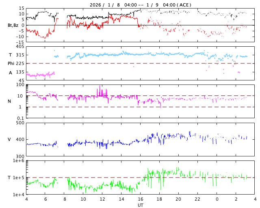Click the "T" label of the bottom panel
The image size is (260, 208).
(9, 178)
